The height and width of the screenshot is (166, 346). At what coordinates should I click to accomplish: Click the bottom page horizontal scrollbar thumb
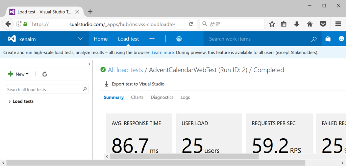[x=156, y=163]
